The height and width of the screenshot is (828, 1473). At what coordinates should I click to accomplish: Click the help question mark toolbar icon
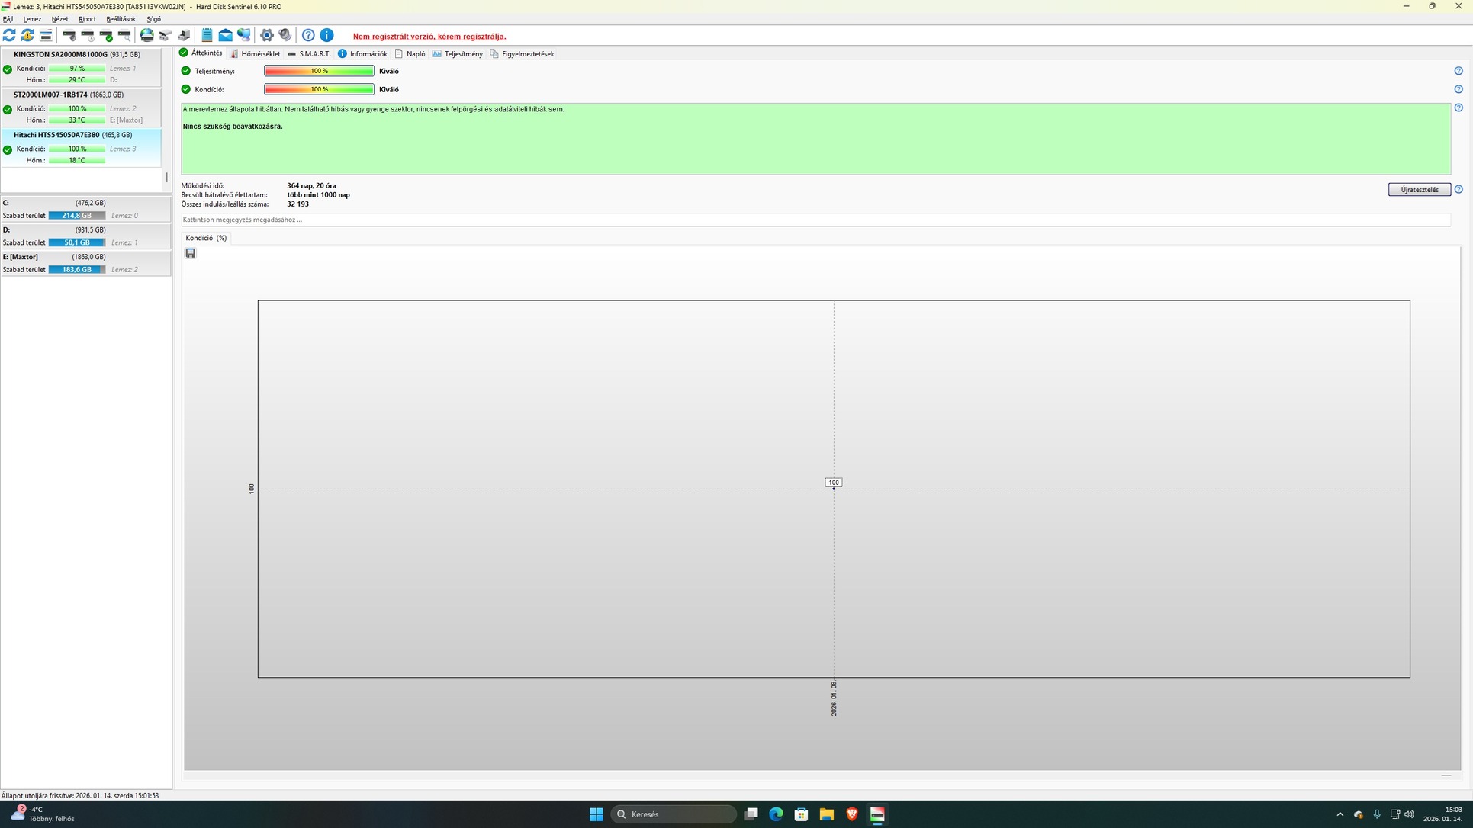tap(308, 35)
